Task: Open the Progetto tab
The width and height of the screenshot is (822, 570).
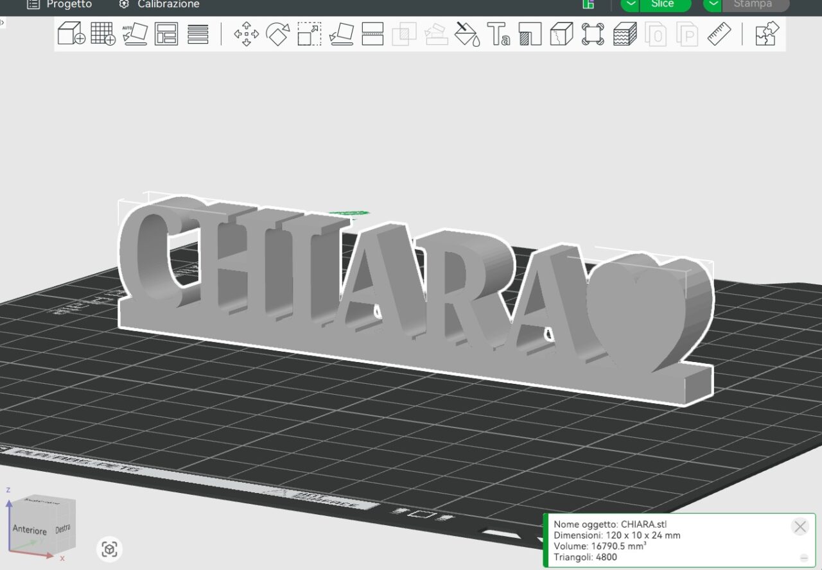Action: coord(60,4)
